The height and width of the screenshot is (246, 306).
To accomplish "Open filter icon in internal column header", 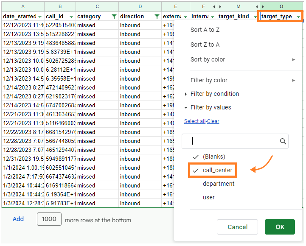I will (x=213, y=17).
